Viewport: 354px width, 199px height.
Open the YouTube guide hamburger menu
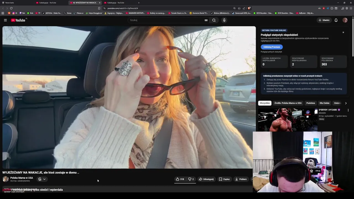pos(5,20)
